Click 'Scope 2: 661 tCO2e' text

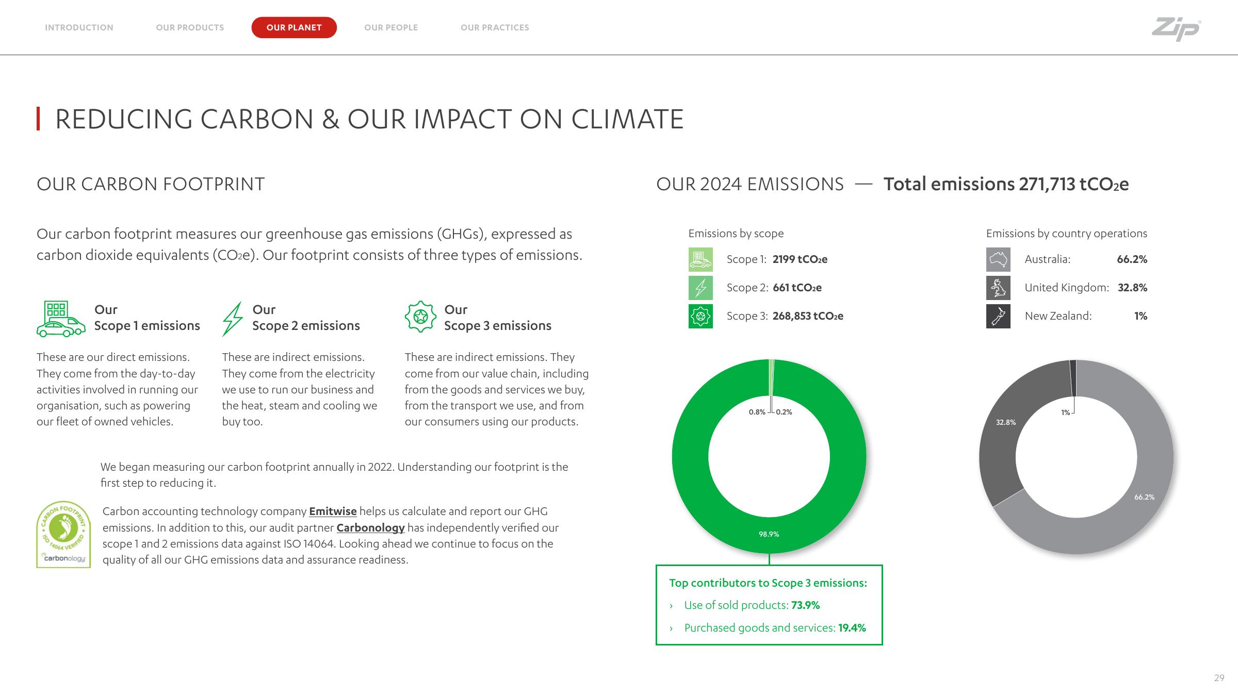(774, 288)
